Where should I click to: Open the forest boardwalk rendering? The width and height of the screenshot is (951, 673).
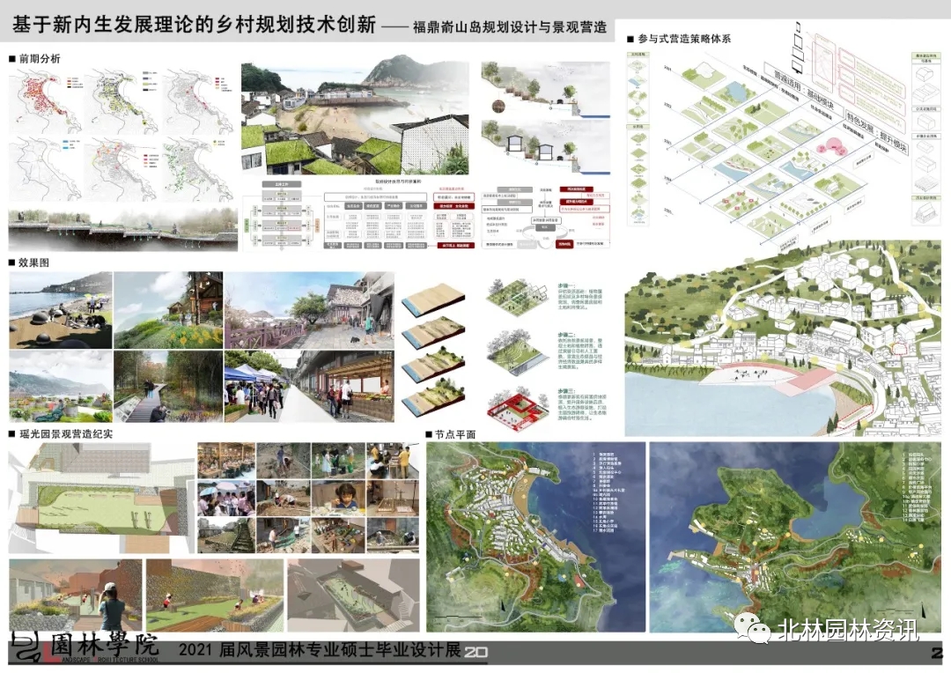click(168, 386)
